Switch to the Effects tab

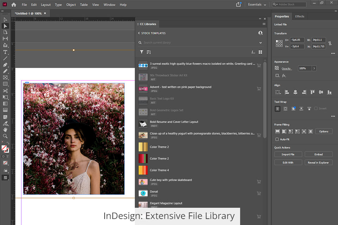(x=300, y=17)
